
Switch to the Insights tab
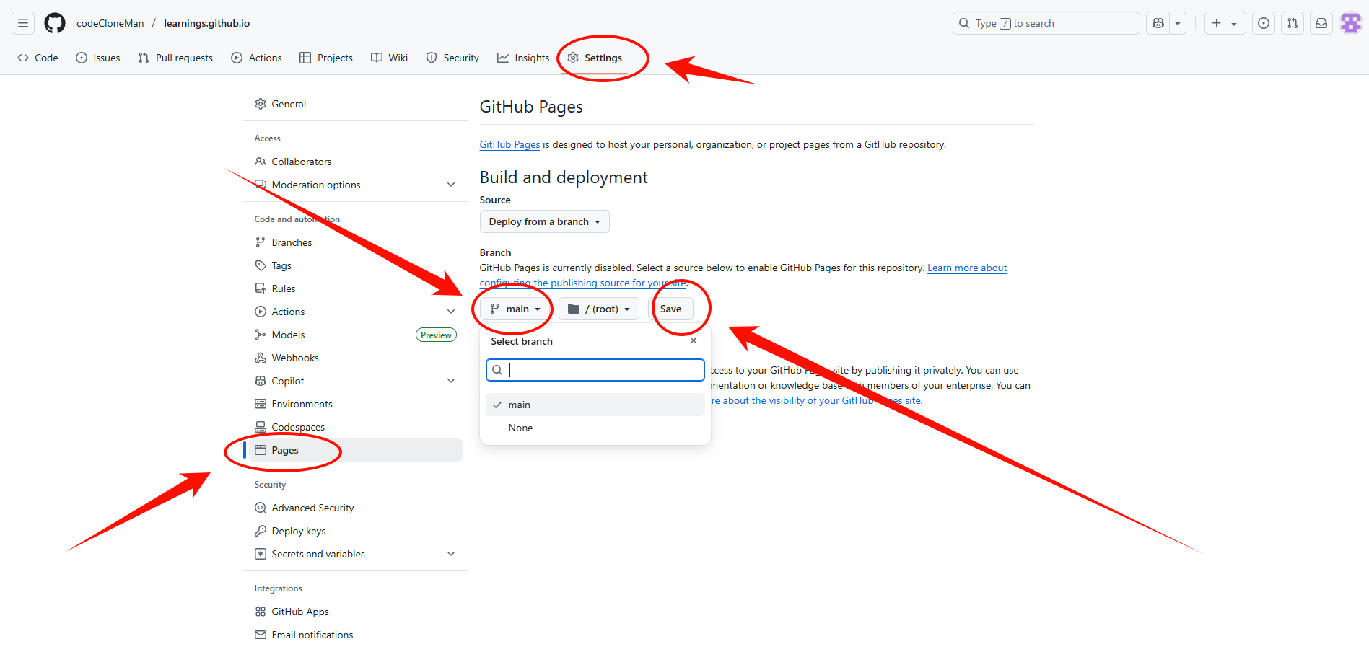click(523, 58)
